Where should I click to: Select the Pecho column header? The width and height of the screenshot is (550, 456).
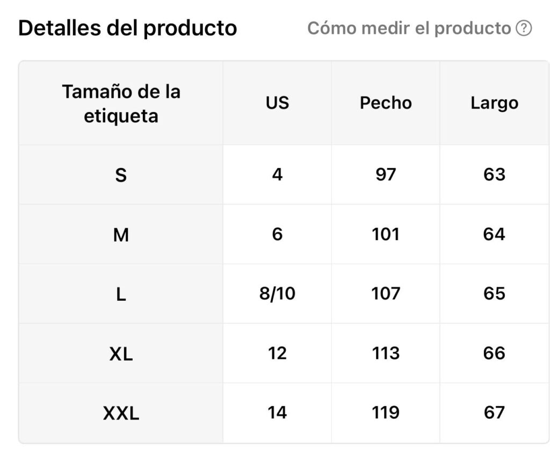[386, 103]
